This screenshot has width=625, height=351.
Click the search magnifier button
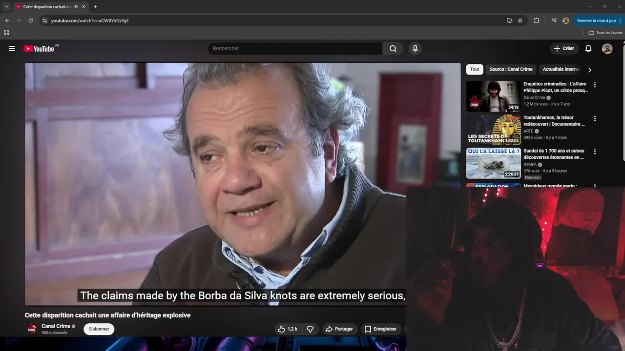pos(393,49)
